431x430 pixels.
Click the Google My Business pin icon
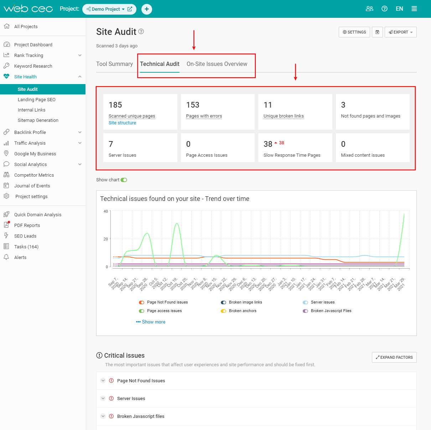pos(6,154)
